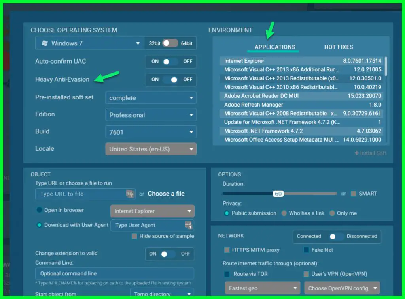Image resolution: width=405 pixels, height=299 pixels.
Task: Select the Only me privacy option
Action: point(332,213)
